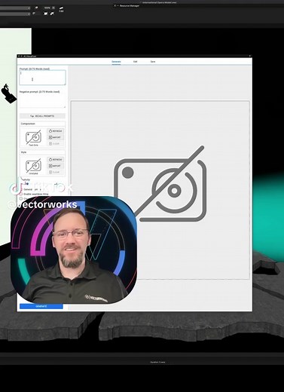Click the Resource Manager title text

click(x=130, y=5)
